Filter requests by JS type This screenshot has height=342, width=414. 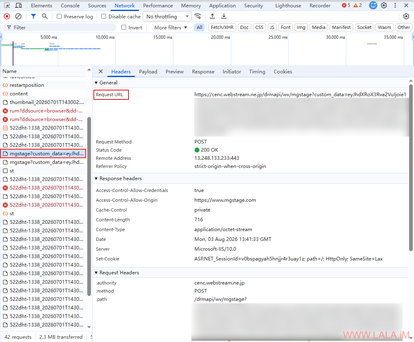click(272, 27)
